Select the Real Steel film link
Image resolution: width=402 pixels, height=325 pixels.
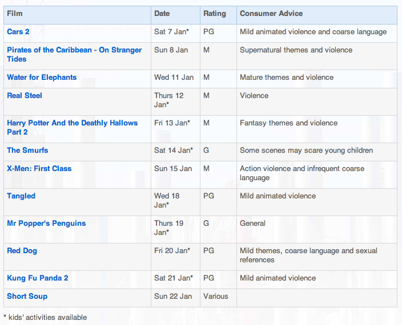[25, 96]
